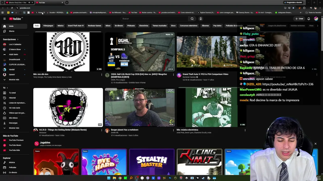Open options for Mix: evo-din don
The image size is (323, 181).
tap(102, 75)
